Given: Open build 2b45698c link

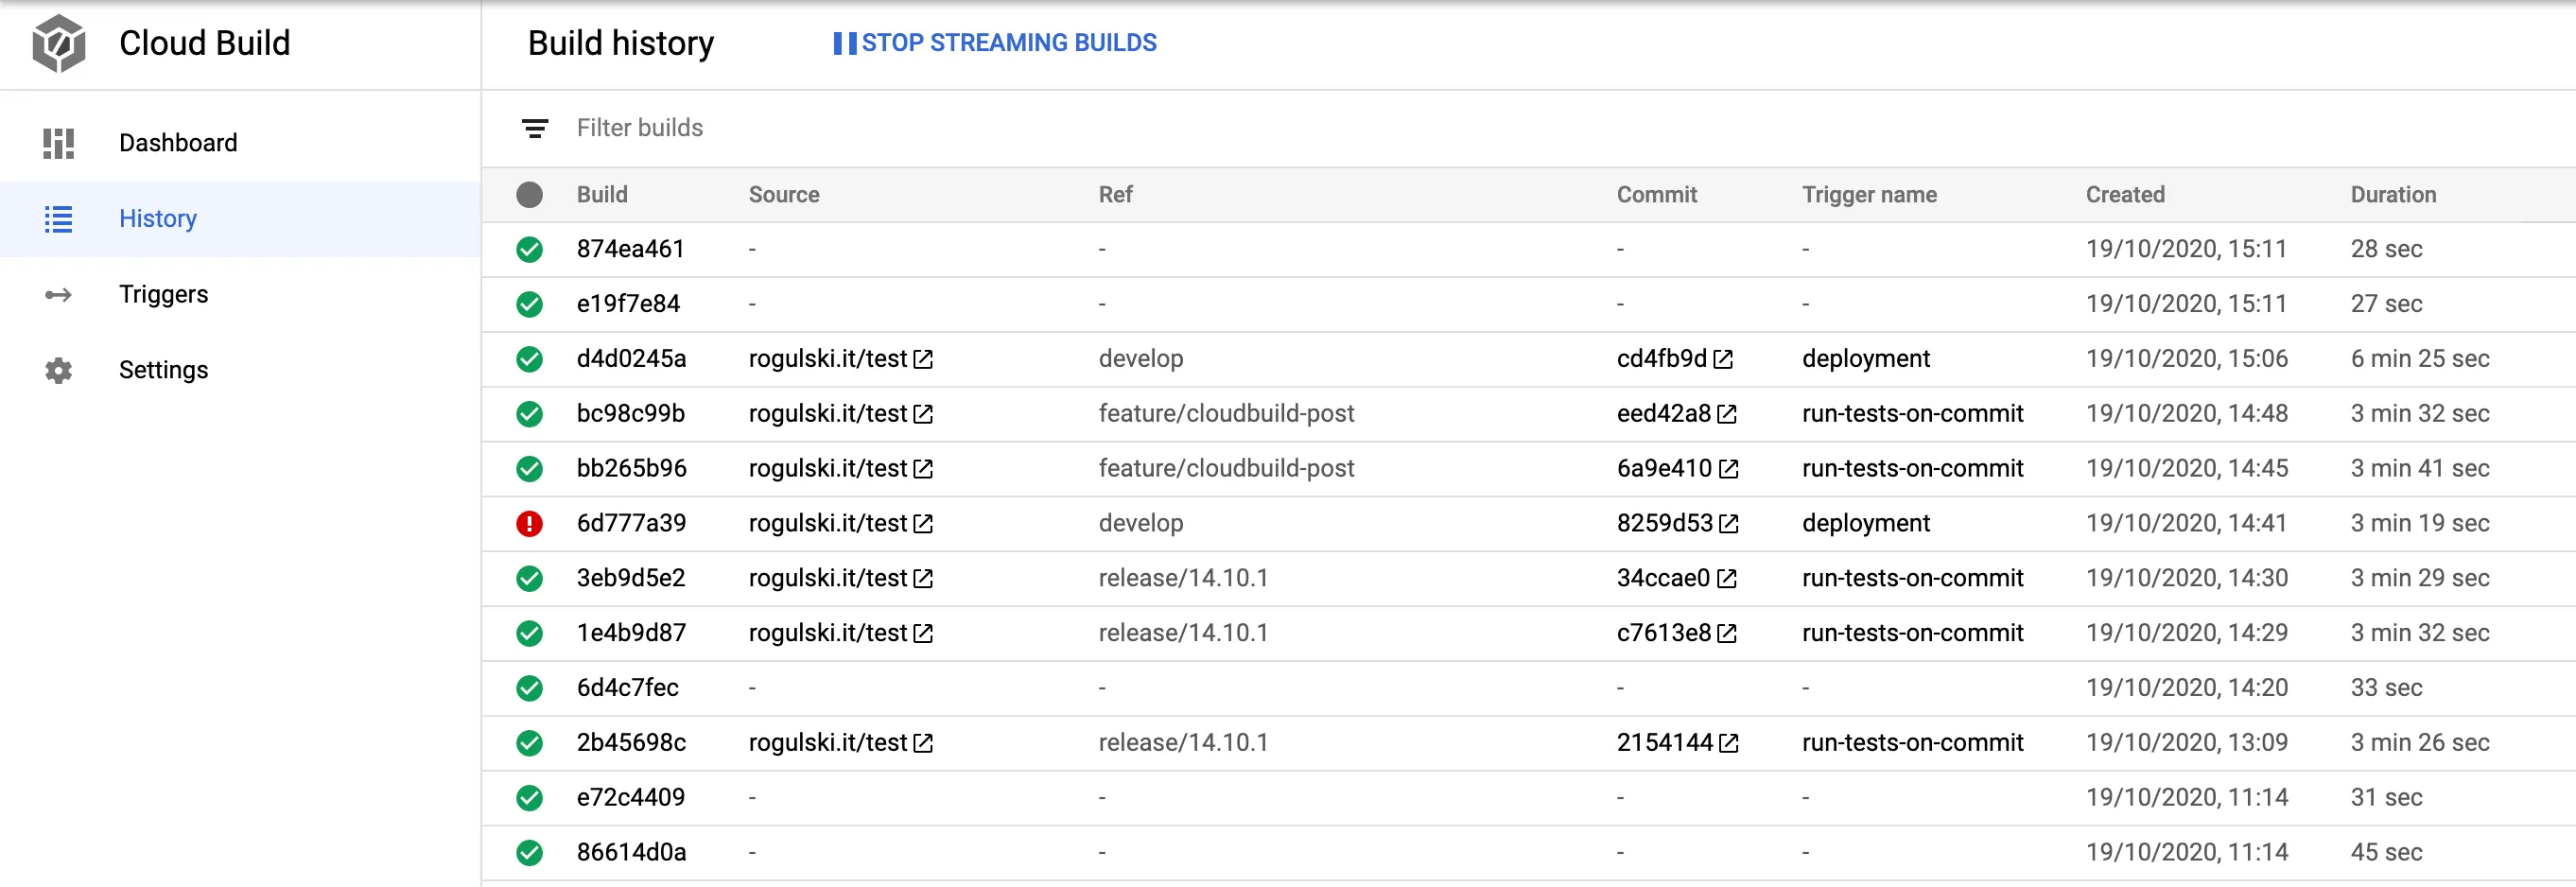Looking at the screenshot, I should (631, 743).
